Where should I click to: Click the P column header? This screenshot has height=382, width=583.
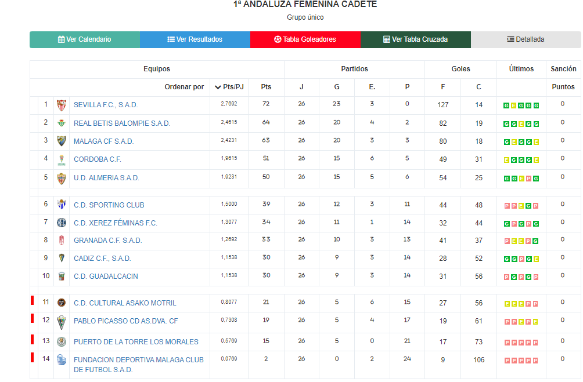[x=407, y=87]
